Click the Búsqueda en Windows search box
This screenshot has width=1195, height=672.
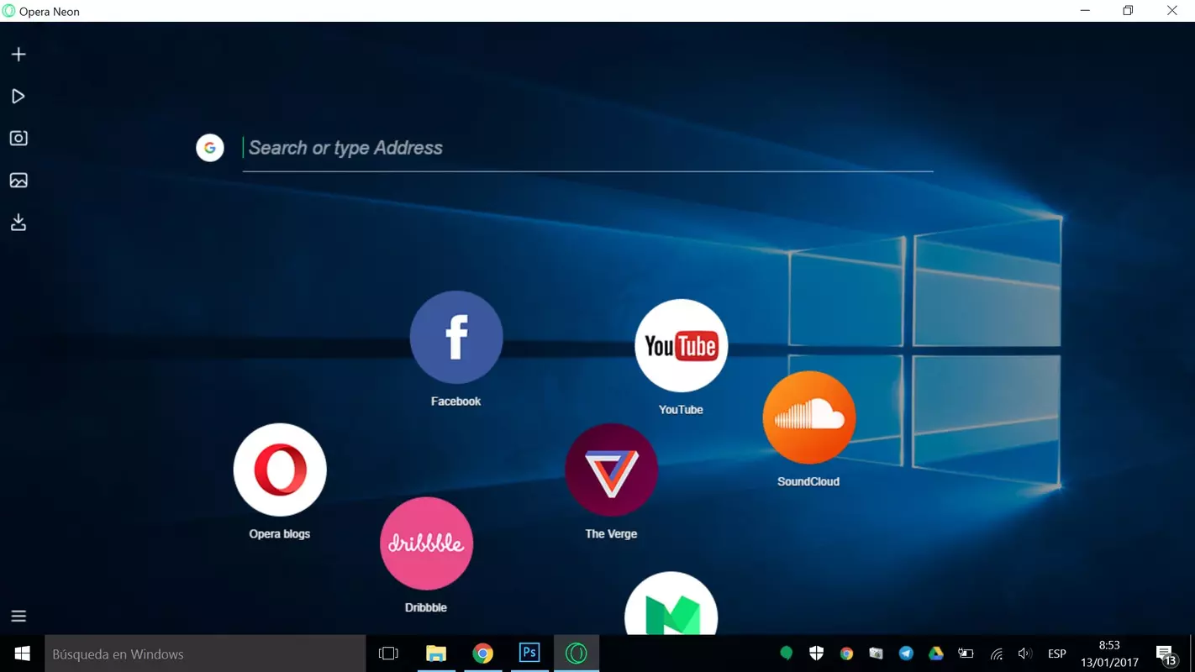pos(205,654)
